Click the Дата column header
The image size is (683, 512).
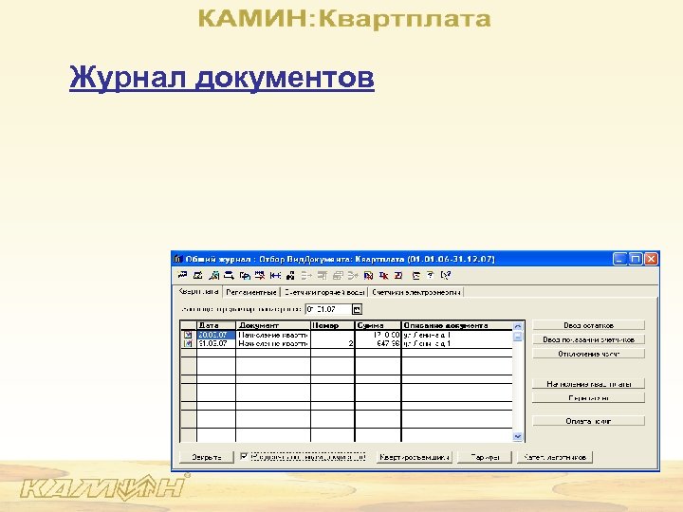pos(216,325)
